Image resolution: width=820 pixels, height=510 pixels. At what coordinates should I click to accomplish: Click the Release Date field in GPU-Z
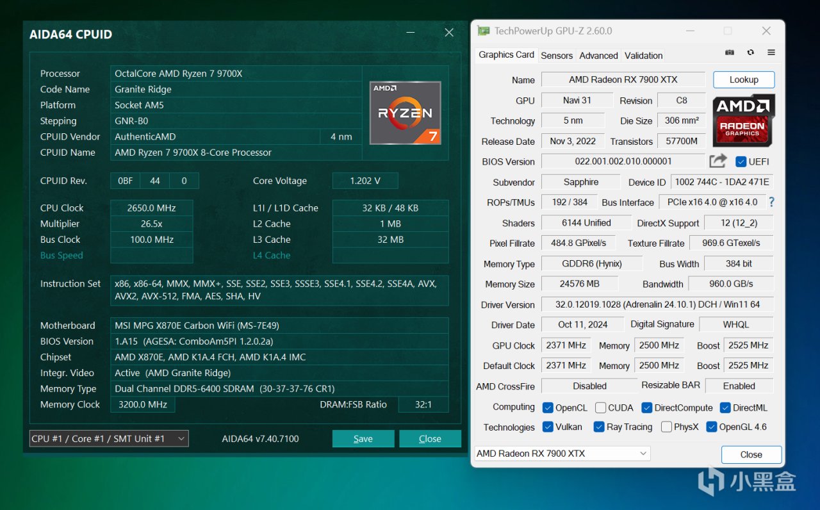(x=573, y=141)
